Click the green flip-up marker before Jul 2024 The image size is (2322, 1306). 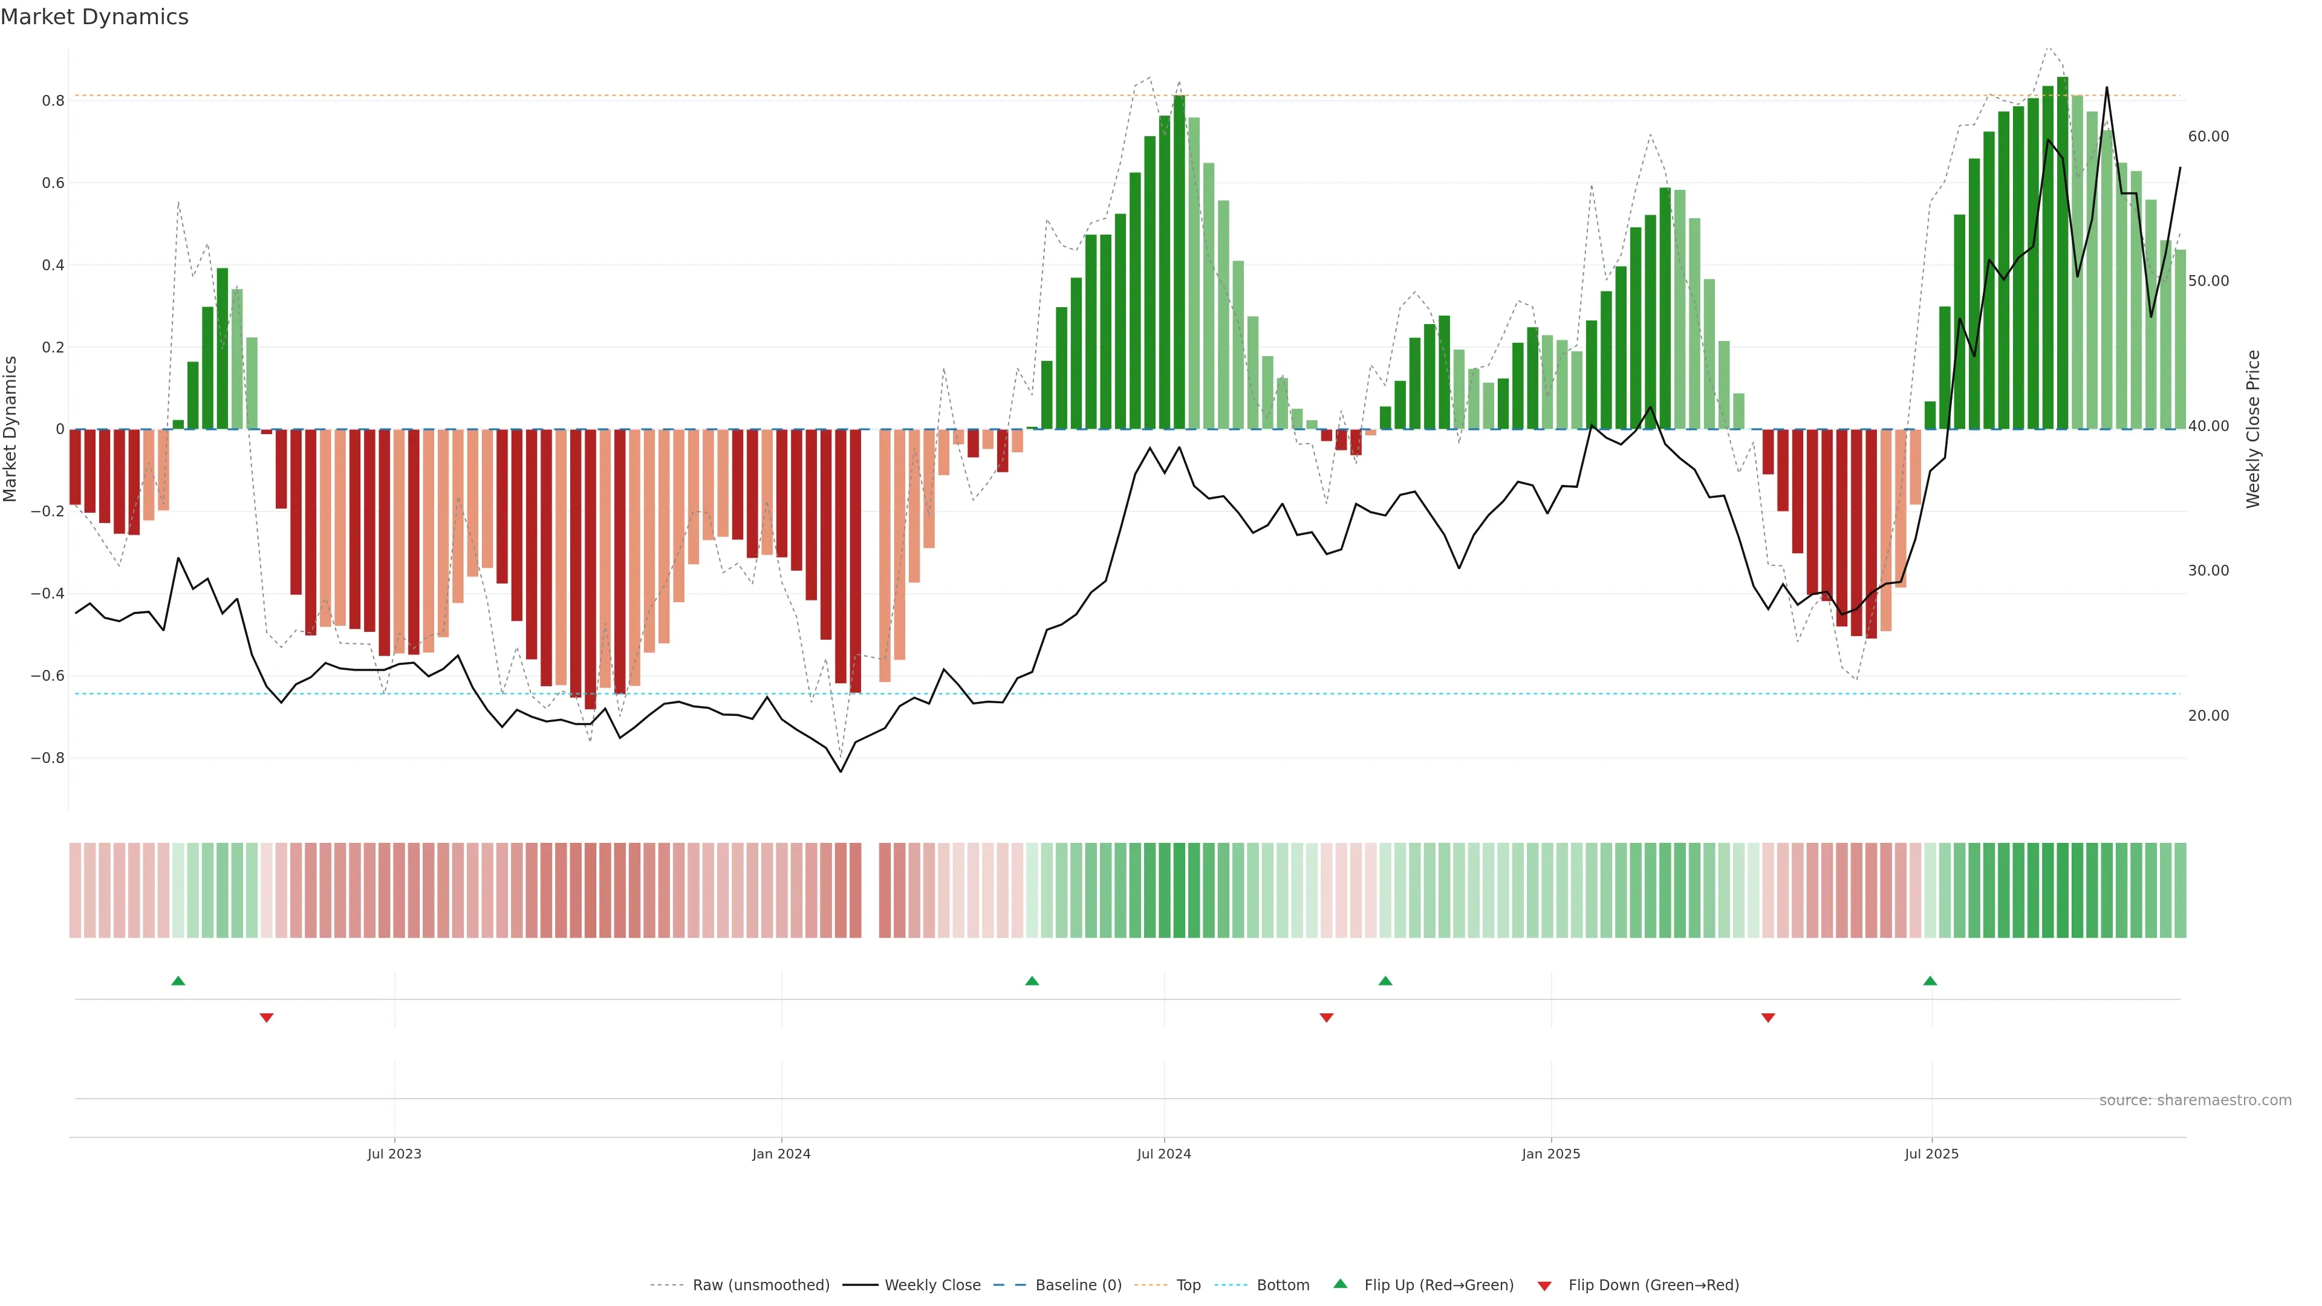click(1032, 981)
